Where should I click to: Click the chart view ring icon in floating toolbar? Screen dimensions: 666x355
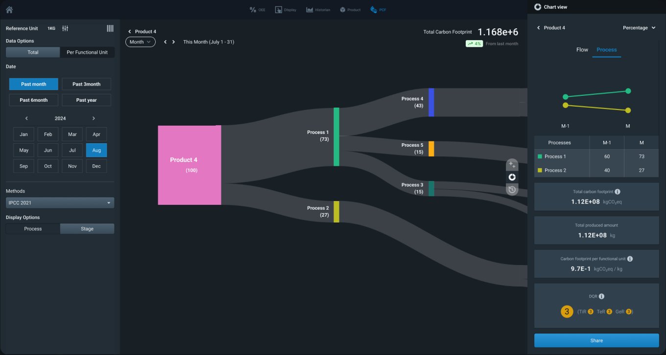point(512,177)
